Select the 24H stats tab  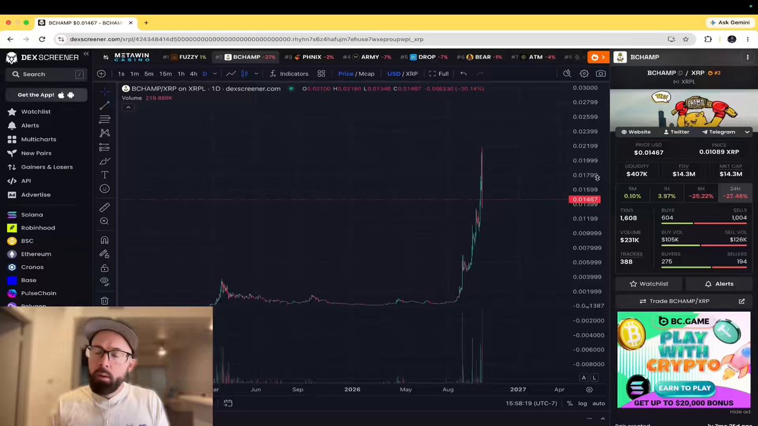click(735, 192)
